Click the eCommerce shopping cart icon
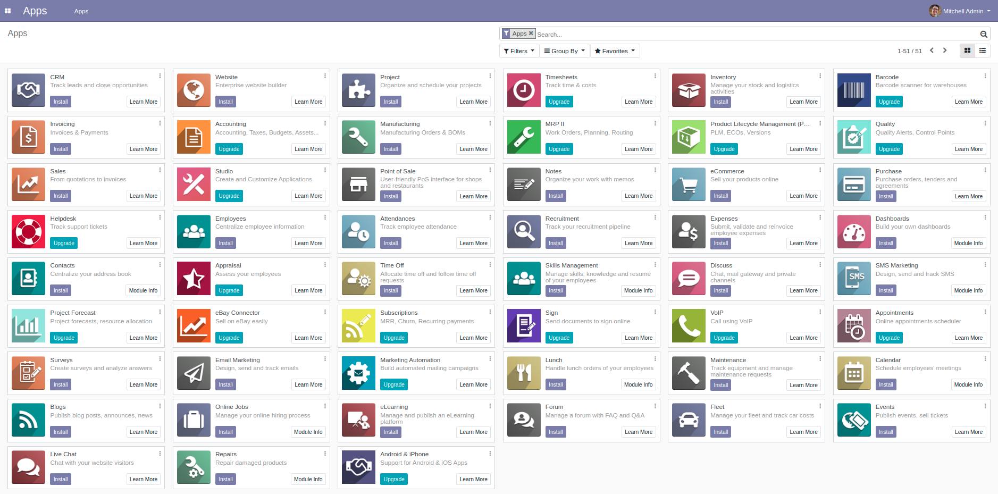The height and width of the screenshot is (494, 998). (688, 185)
